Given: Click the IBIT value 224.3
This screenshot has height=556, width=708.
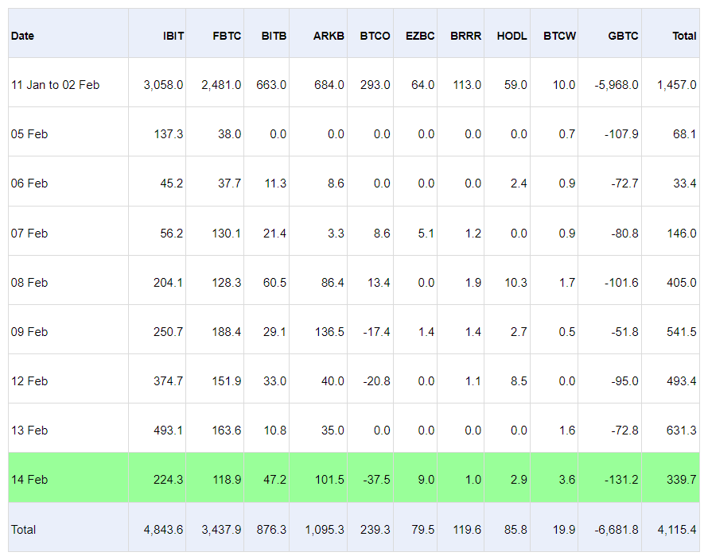Looking at the screenshot, I should (x=168, y=479).
